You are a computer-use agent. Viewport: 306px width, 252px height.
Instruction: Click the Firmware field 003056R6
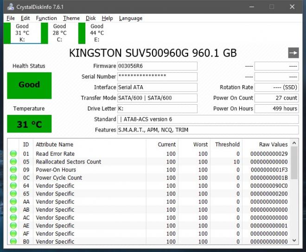coord(157,66)
